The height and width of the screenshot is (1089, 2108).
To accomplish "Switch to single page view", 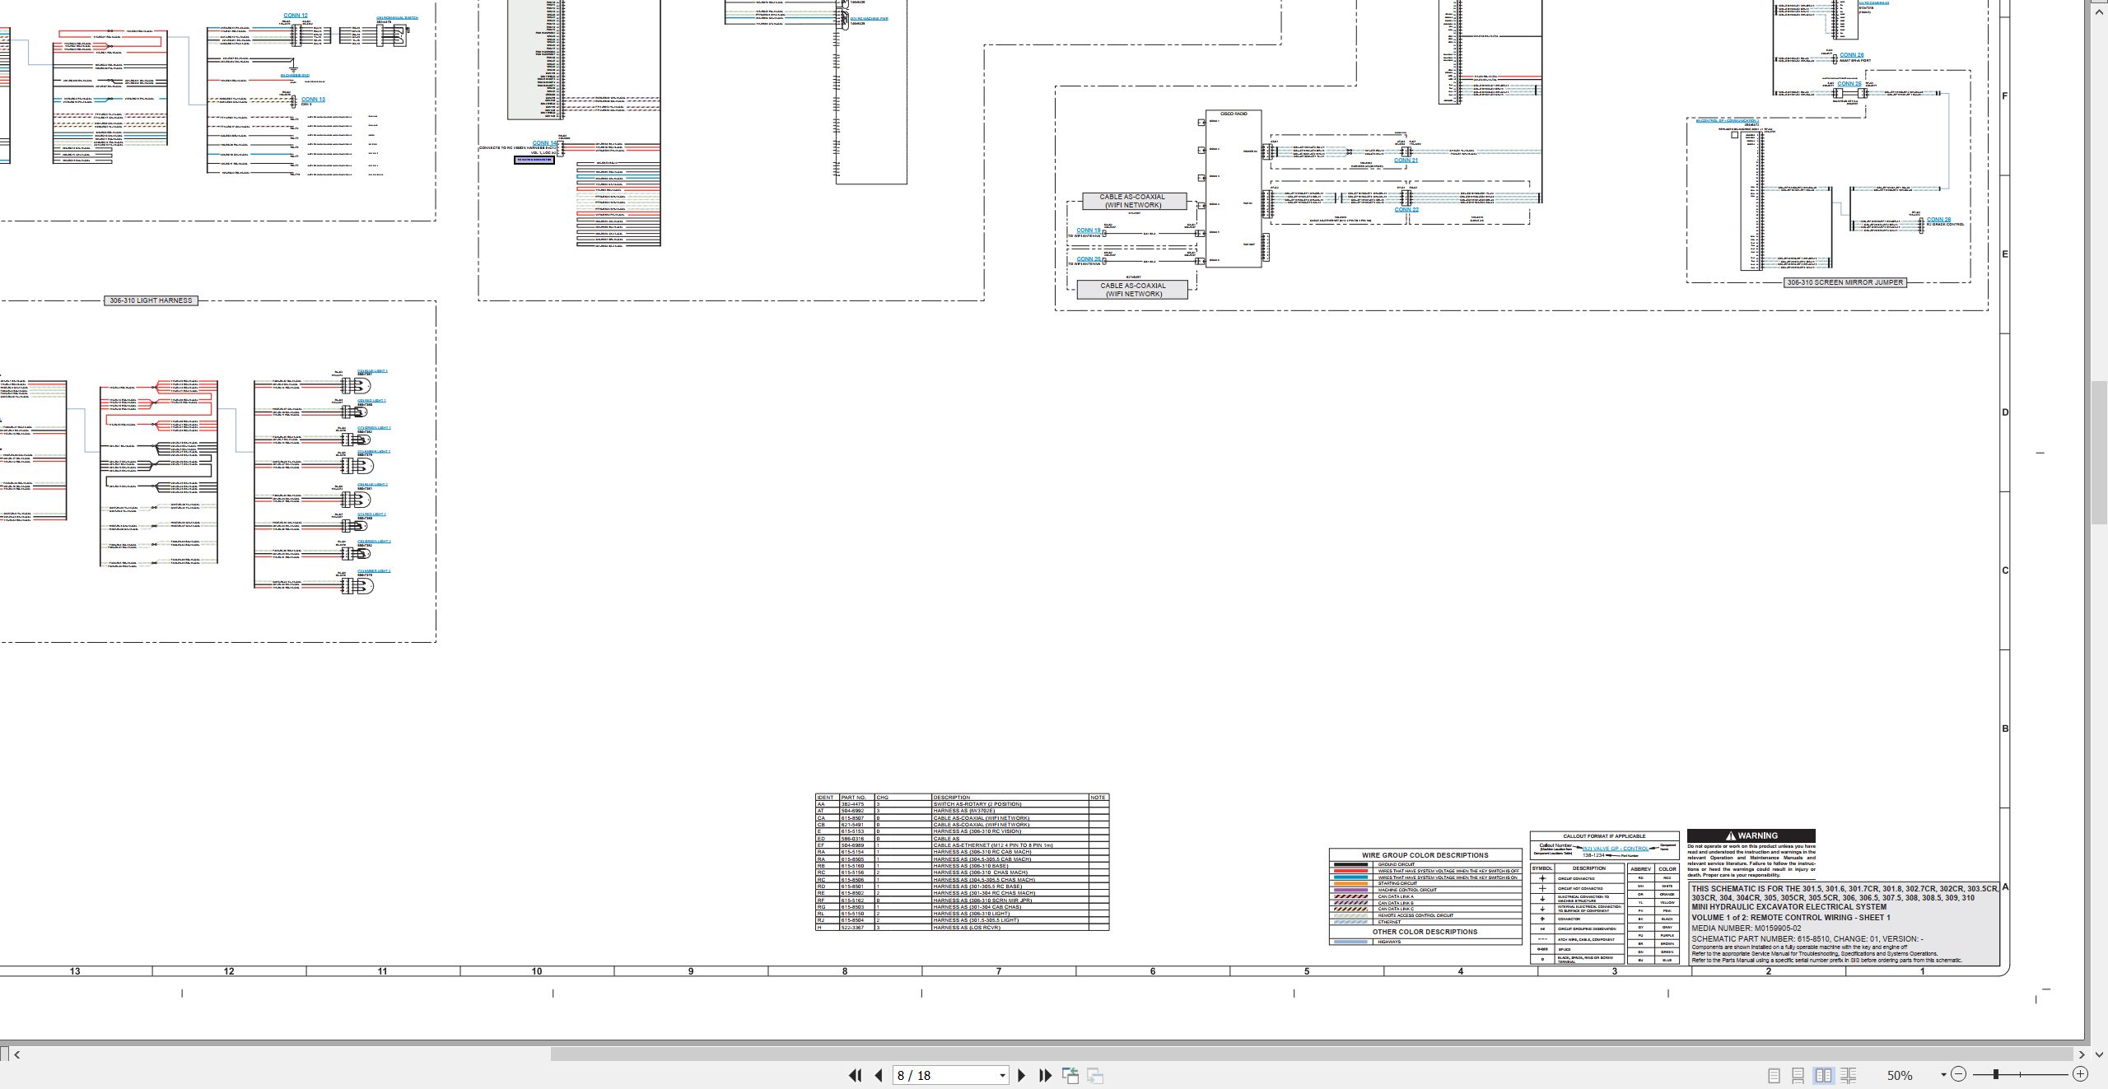I will click(1774, 1075).
